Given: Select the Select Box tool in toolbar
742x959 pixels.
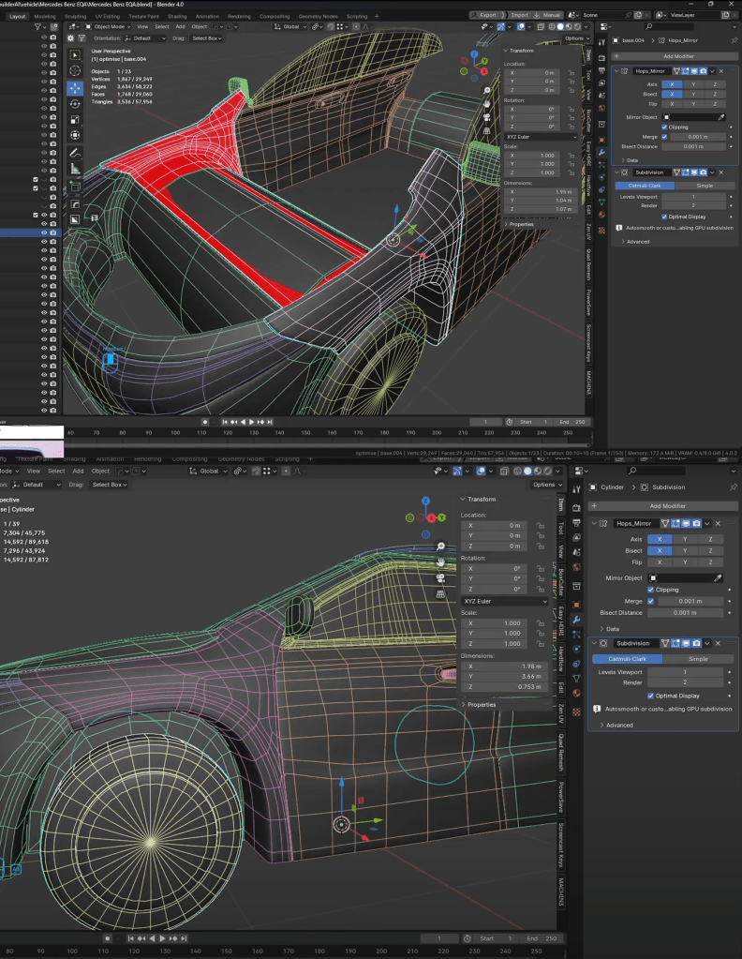Looking at the screenshot, I should pyautogui.click(x=76, y=55).
